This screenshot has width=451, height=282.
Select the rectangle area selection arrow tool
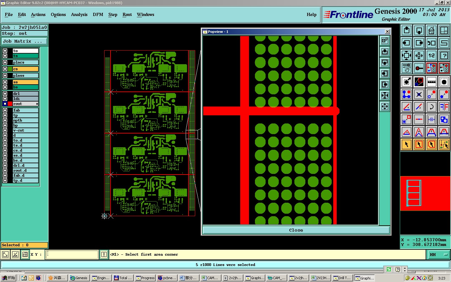419,144
